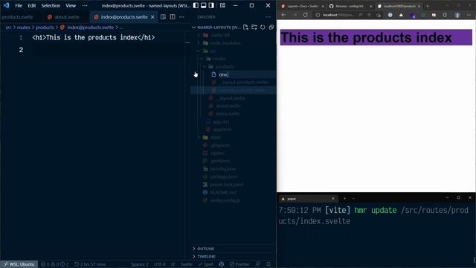Open the problems errors and warnings indicator
Screen dimensions: 476x268
[x=54, y=264]
